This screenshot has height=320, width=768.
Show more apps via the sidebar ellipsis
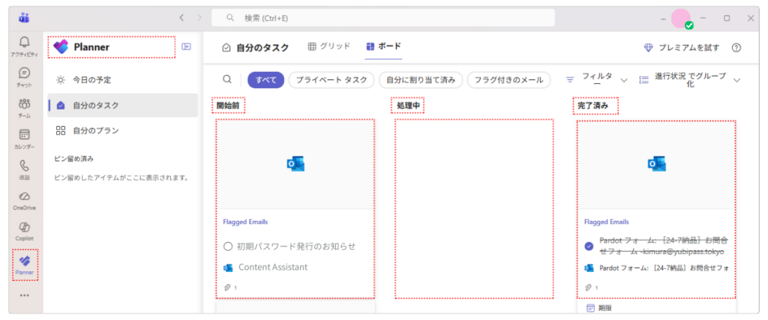point(25,295)
